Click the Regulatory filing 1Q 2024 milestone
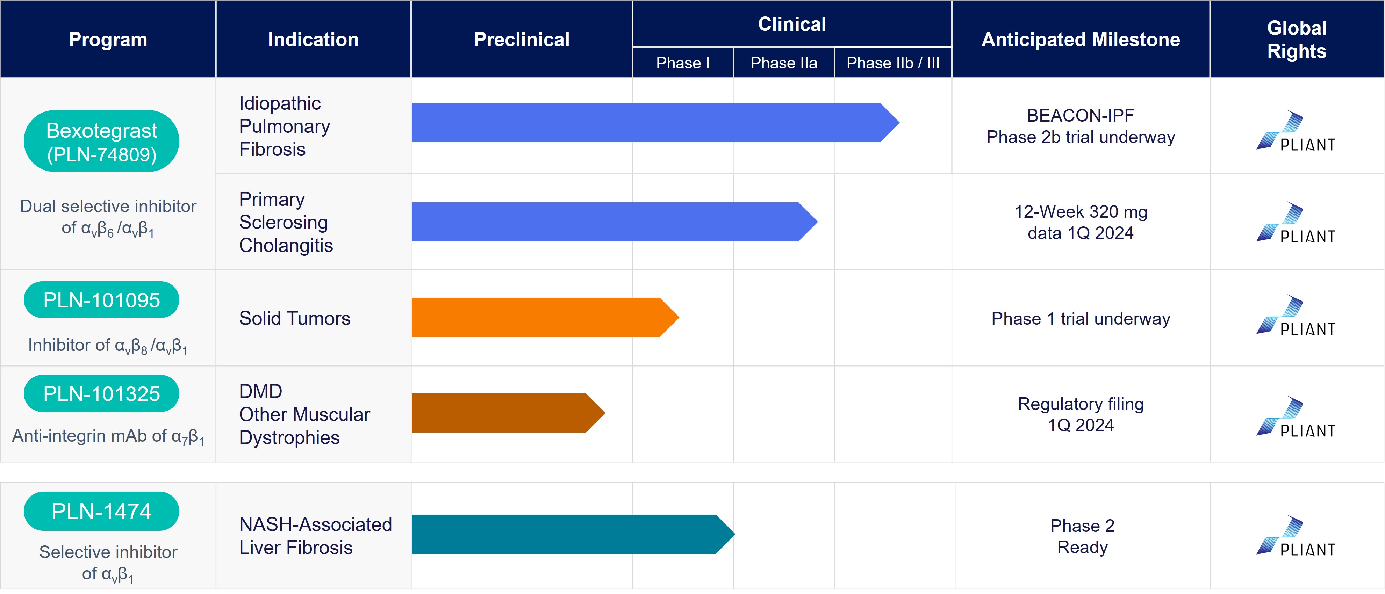The height and width of the screenshot is (594, 1385). (1080, 414)
